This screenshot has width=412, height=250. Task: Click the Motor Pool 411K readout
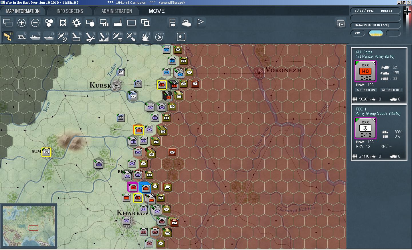pyautogui.click(x=375, y=25)
